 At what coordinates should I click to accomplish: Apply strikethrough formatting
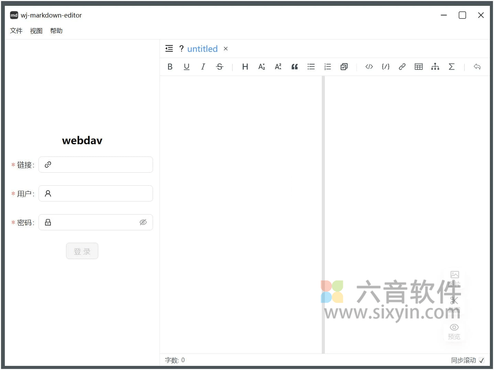click(x=220, y=67)
